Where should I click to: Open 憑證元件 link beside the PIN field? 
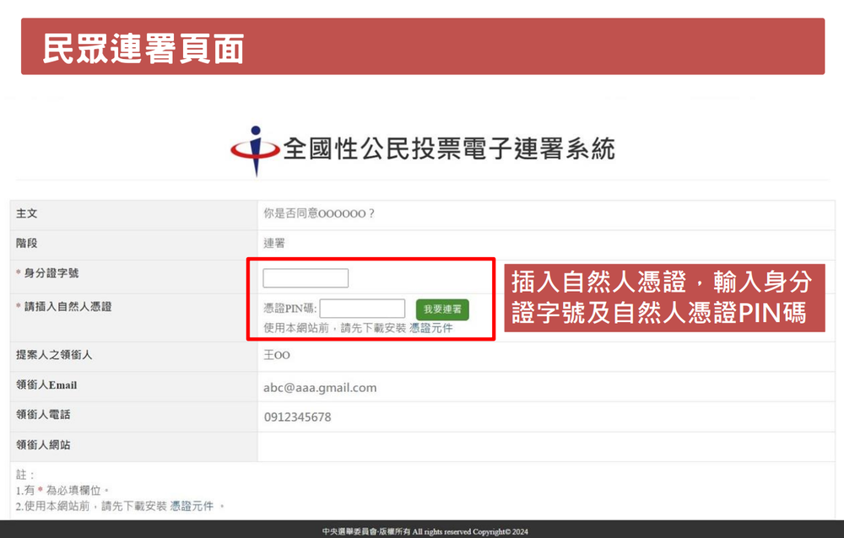[430, 328]
